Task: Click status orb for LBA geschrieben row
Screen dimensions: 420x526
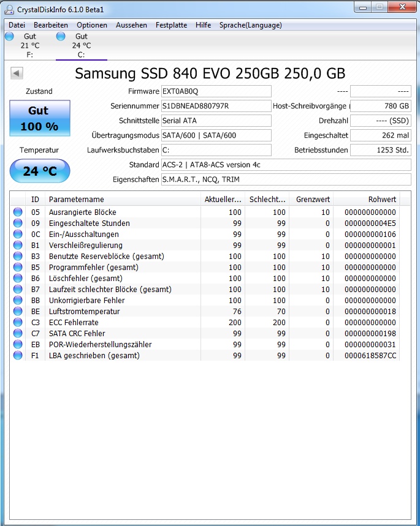Action: (x=18, y=355)
